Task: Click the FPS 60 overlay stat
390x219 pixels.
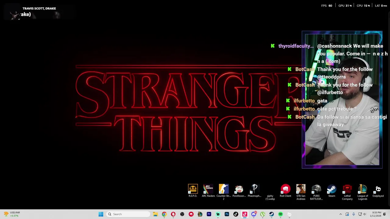Action: 327,6
